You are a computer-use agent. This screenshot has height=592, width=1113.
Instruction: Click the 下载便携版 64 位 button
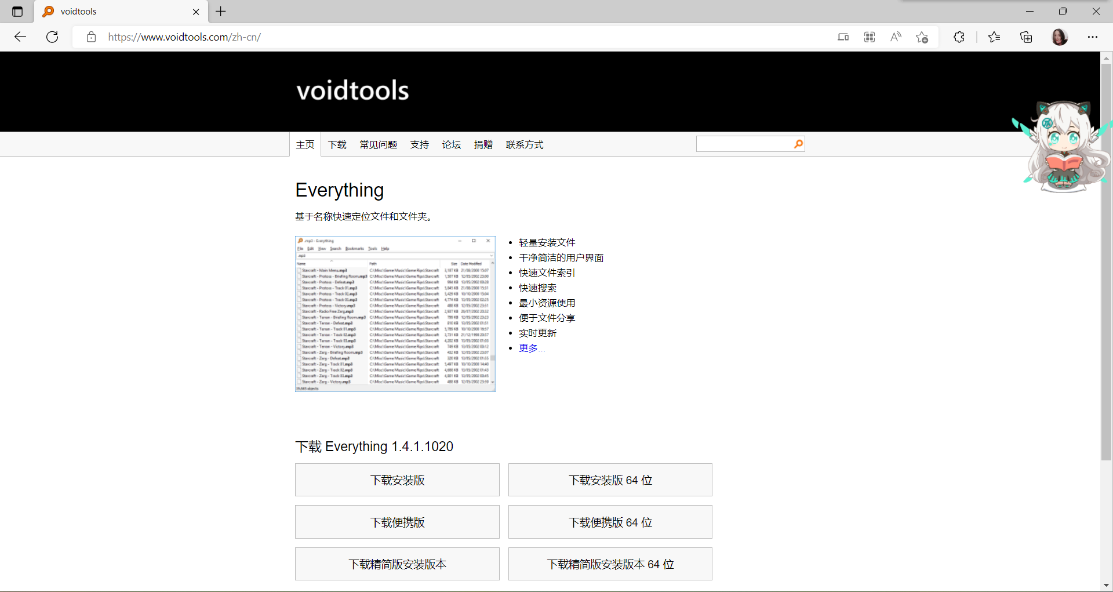click(610, 522)
